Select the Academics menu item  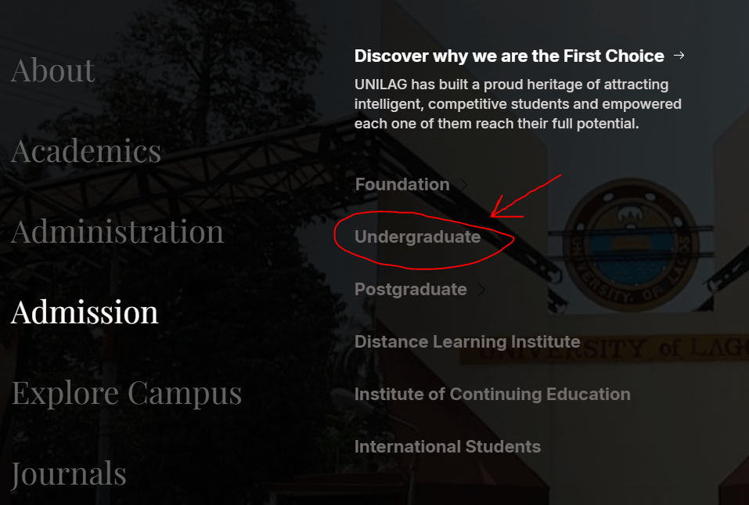click(86, 151)
